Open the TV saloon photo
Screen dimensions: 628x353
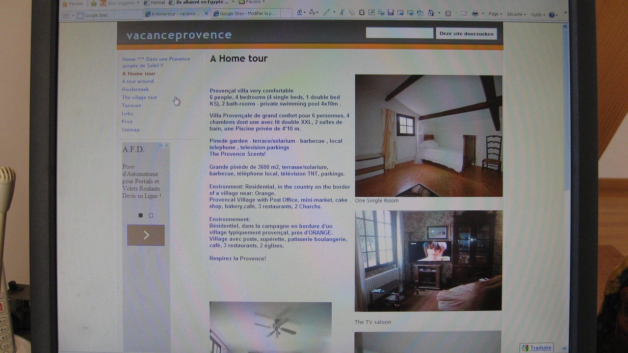[428, 261]
